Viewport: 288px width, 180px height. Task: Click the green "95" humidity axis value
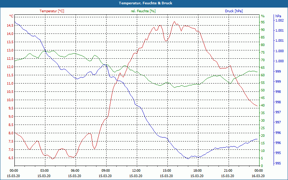coord(263,22)
